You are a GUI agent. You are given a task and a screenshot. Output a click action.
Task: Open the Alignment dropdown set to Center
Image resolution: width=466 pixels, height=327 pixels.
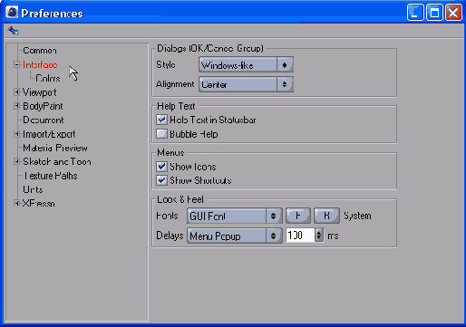pyautogui.click(x=246, y=84)
